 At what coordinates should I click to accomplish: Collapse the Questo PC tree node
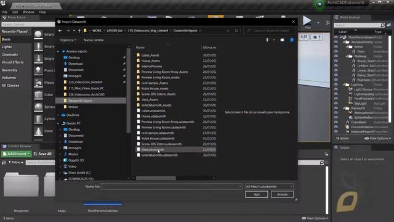tap(58, 123)
